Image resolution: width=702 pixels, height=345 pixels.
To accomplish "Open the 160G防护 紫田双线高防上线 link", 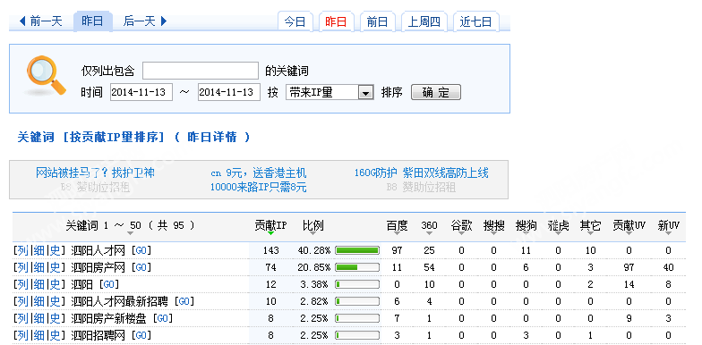I will pyautogui.click(x=421, y=172).
